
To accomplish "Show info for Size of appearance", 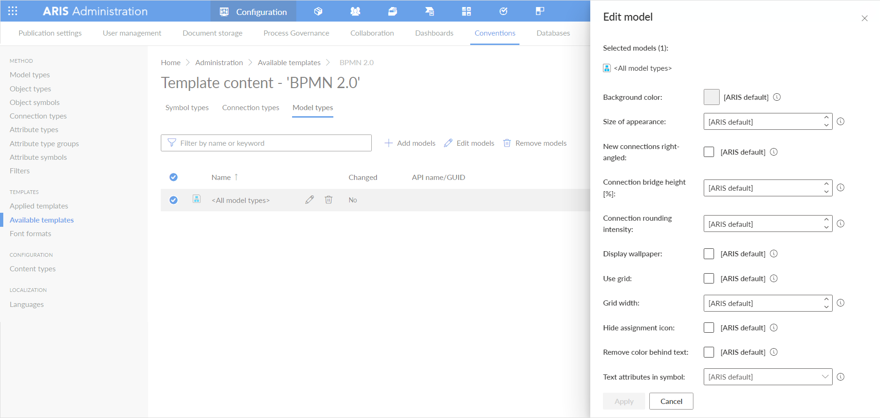I will coord(841,121).
